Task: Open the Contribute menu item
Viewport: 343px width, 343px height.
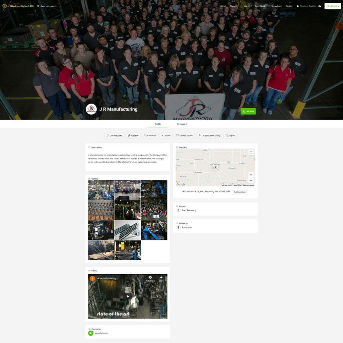Action: [277, 6]
